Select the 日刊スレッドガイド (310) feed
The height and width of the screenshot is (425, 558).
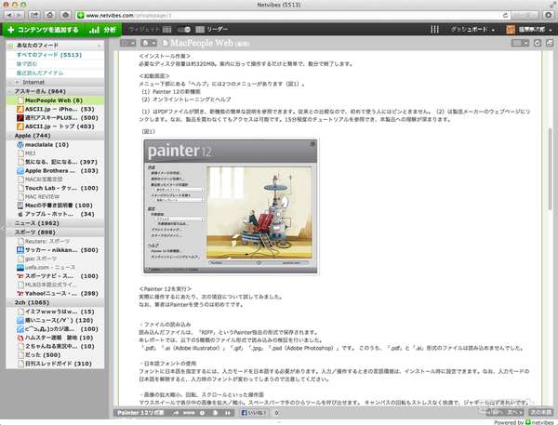pyautogui.click(x=55, y=364)
